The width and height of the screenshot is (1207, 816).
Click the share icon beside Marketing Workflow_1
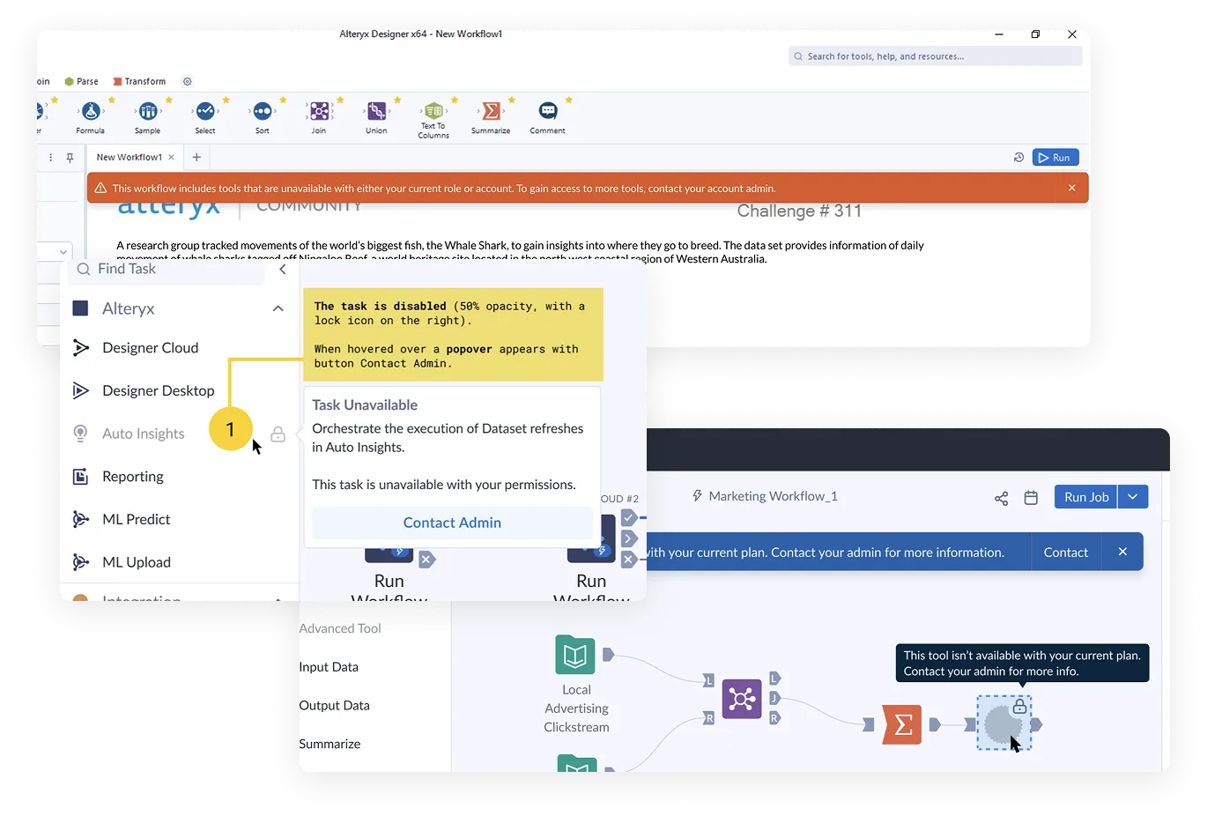pyautogui.click(x=1002, y=499)
